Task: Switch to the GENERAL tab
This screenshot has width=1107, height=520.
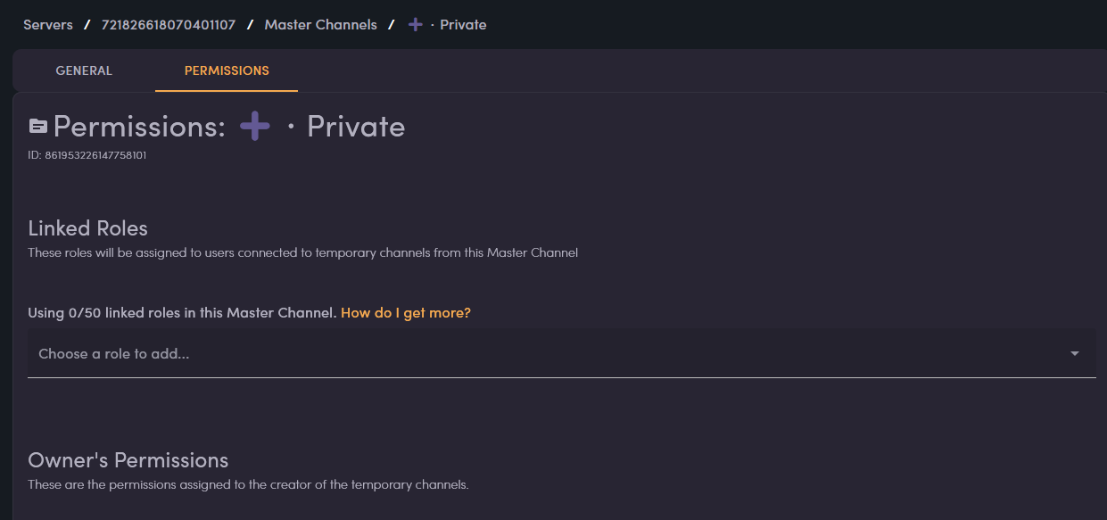Action: pos(84,70)
